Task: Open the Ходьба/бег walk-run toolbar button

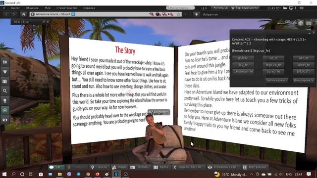Action: pos(188,167)
